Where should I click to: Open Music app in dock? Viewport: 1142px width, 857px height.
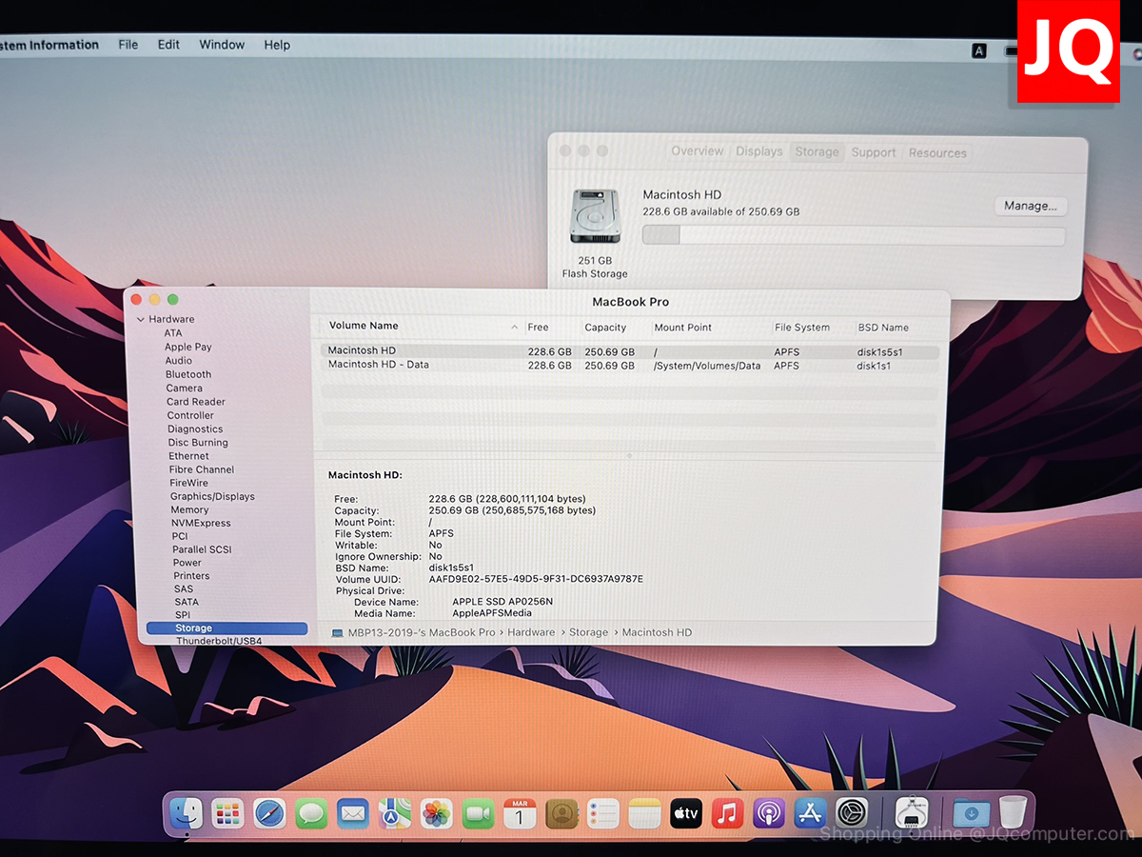[727, 813]
